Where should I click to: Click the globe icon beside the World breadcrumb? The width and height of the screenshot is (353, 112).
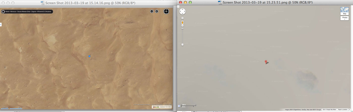click(3, 12)
